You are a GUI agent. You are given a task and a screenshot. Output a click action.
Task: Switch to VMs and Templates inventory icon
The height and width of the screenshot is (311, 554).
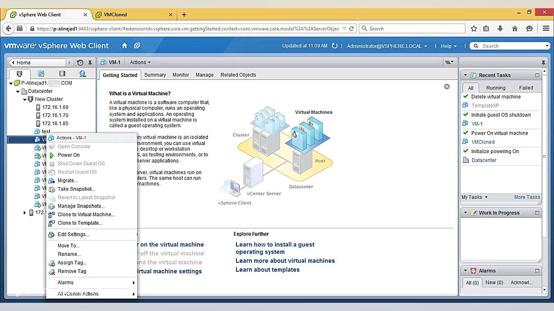coord(41,73)
